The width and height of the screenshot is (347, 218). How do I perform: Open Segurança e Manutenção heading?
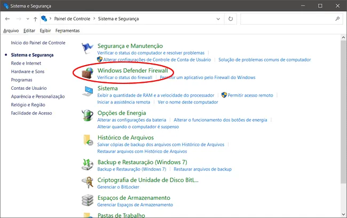pos(130,46)
